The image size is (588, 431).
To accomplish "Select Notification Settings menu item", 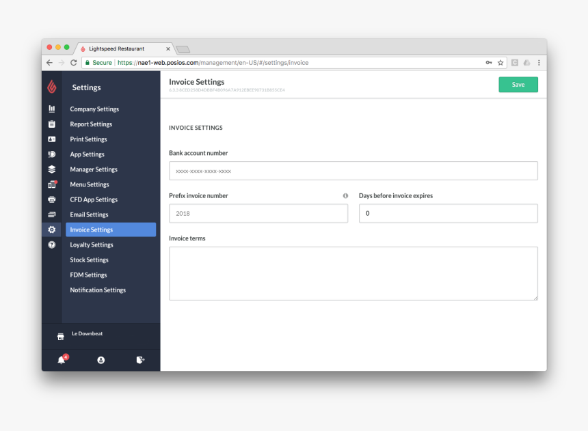I will [98, 290].
